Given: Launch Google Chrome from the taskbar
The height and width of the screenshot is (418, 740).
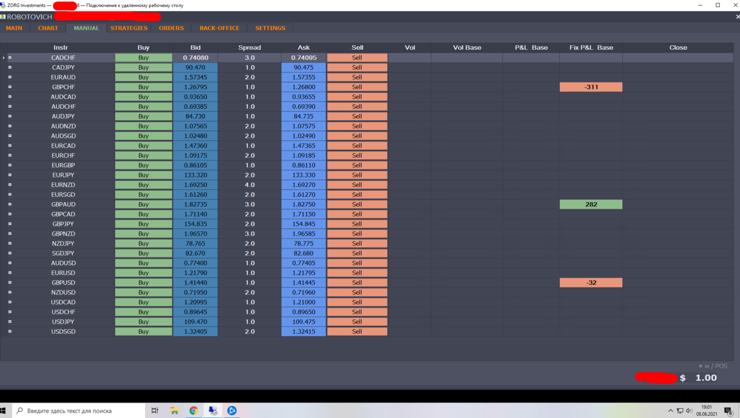Looking at the screenshot, I should tap(194, 411).
